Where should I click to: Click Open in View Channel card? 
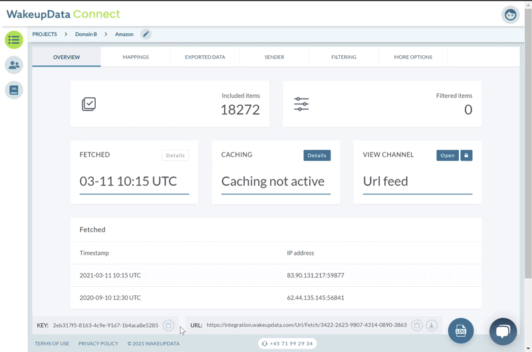point(448,155)
